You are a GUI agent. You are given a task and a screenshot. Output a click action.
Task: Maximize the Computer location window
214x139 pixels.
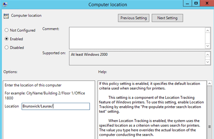[195, 4]
